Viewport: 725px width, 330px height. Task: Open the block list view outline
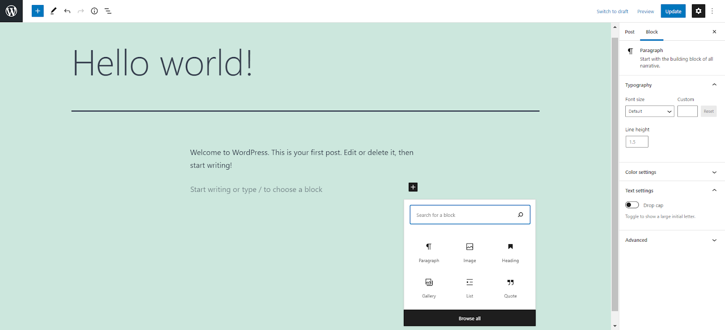pos(108,11)
